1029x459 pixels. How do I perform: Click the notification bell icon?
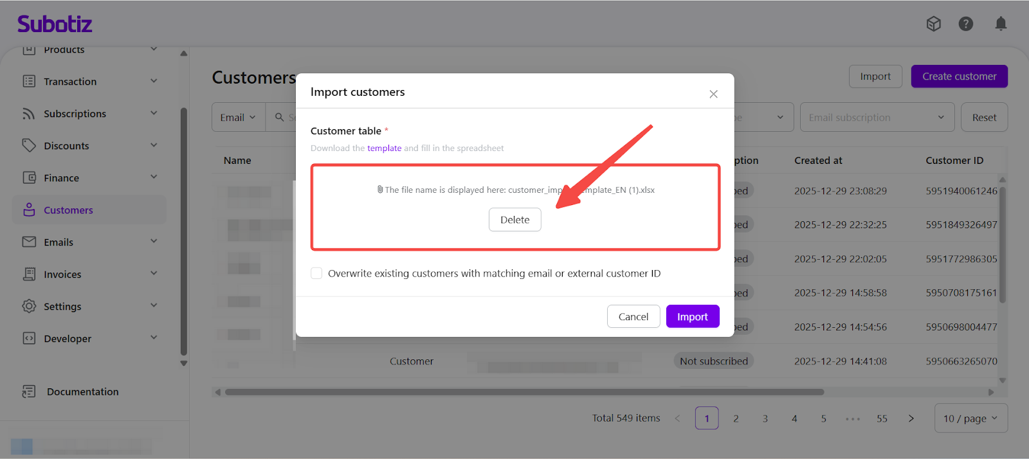(x=1001, y=24)
